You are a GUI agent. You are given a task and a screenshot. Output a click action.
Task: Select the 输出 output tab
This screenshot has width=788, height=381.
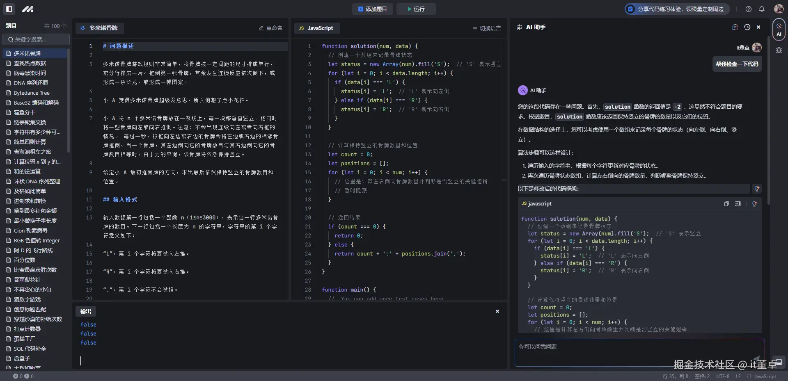click(85, 311)
